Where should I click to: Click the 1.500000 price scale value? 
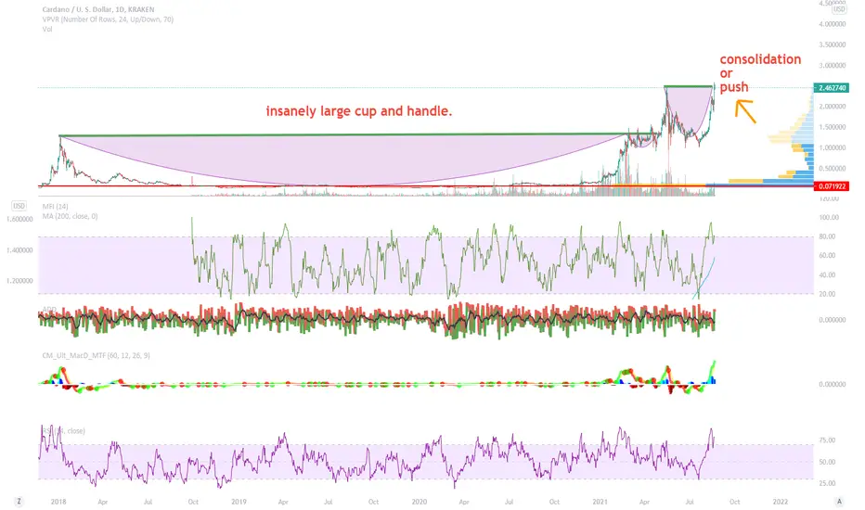832,127
